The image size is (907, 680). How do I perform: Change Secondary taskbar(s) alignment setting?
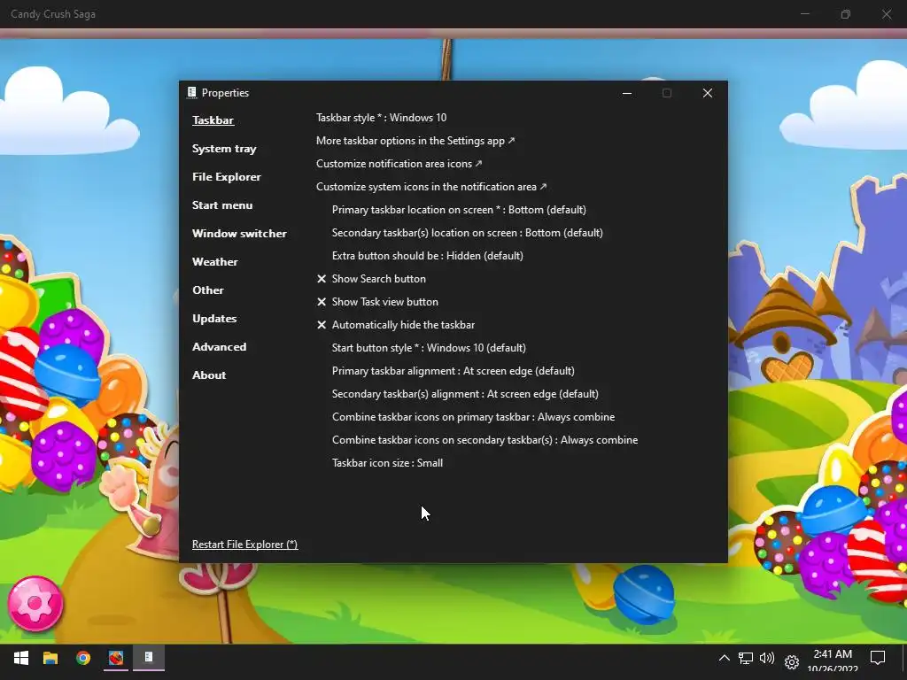coord(465,394)
